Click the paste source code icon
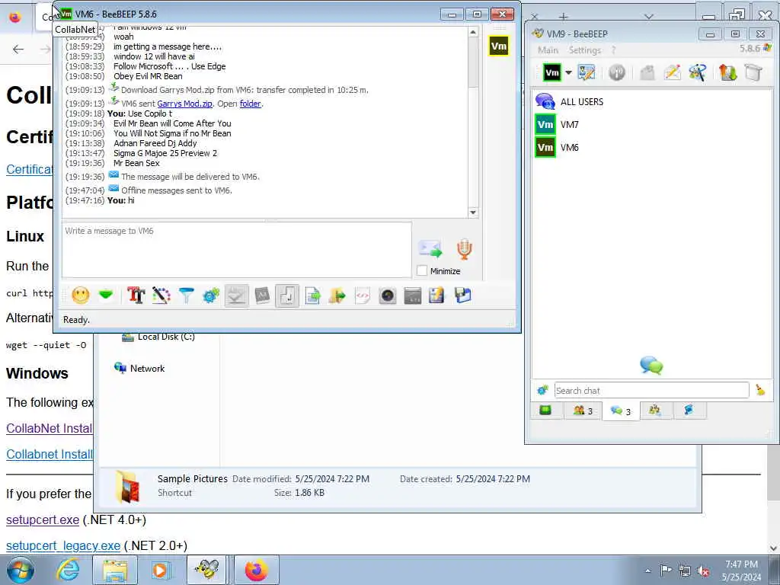This screenshot has width=780, height=585. point(363,296)
